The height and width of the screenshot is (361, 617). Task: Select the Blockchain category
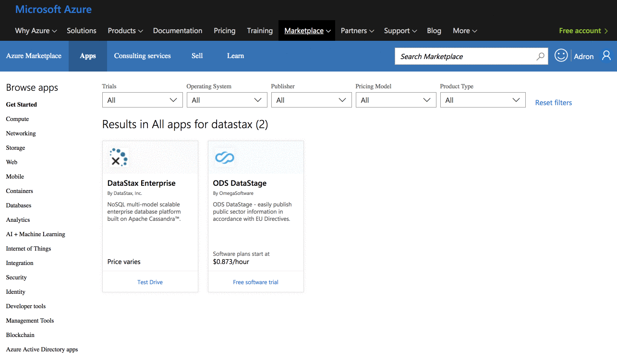20,335
